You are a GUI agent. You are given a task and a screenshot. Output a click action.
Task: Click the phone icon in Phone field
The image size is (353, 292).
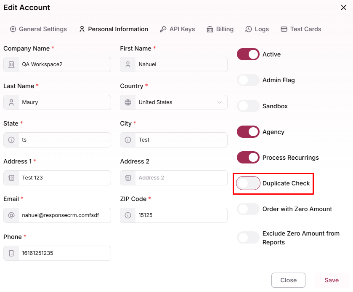click(x=11, y=253)
